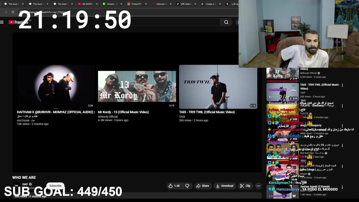Dislike the WHO WE ARE video

point(187,186)
